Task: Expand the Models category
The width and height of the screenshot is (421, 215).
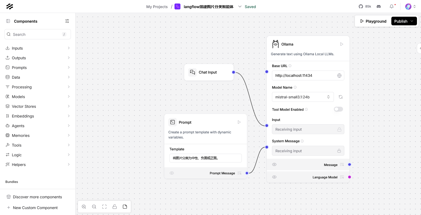Action: tap(38, 97)
